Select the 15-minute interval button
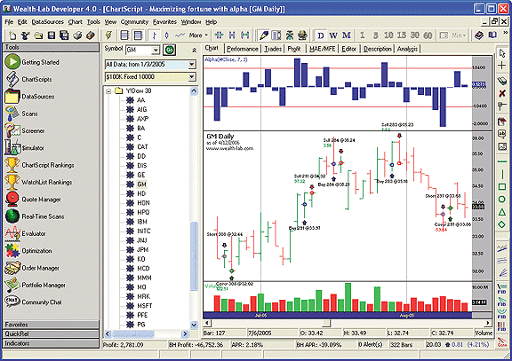This screenshot has height=361, width=512. click(x=402, y=35)
